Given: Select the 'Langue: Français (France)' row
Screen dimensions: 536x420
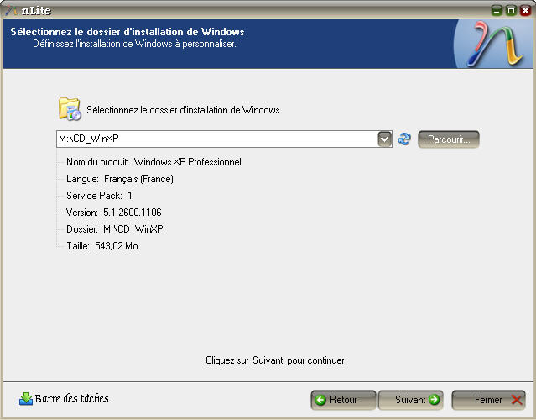Looking at the screenshot, I should pos(120,179).
